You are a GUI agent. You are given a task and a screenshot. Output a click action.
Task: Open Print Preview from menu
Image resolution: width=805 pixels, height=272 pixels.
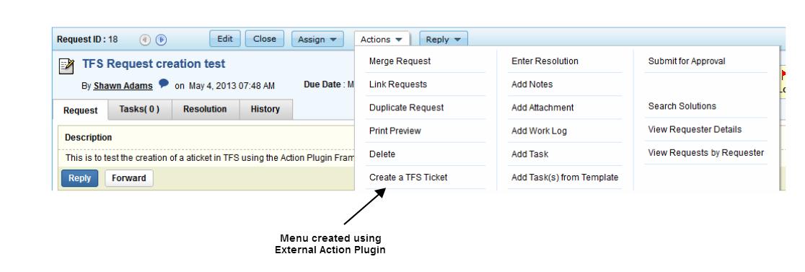pos(395,131)
